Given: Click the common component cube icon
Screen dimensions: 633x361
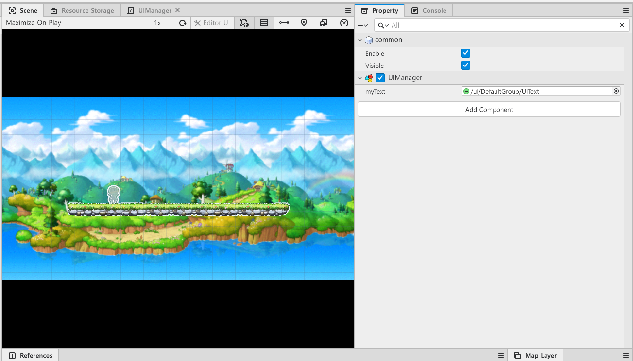Looking at the screenshot, I should pos(369,40).
